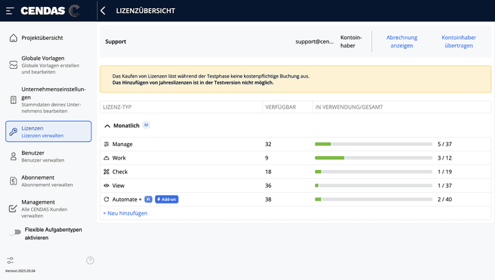Click Kontoinhaber übertragen link
495x280 pixels.
click(457, 41)
